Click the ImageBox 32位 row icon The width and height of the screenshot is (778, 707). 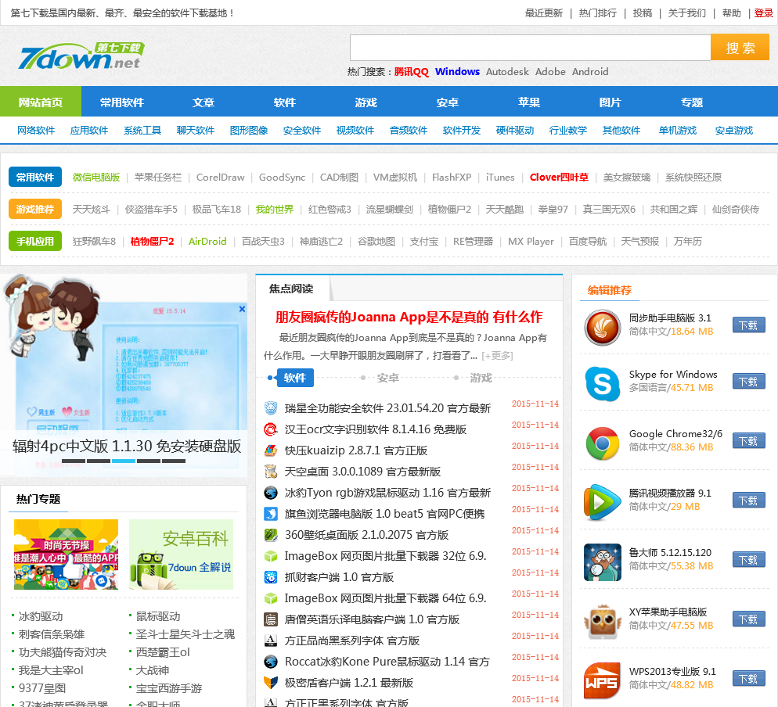[270, 556]
